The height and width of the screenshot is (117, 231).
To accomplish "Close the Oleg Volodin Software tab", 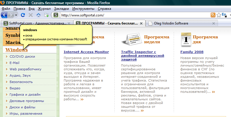I will (214, 23).
